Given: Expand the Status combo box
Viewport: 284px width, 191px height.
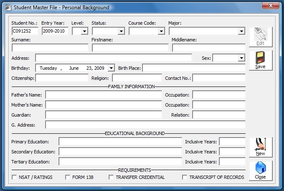Looking at the screenshot, I should point(121,31).
